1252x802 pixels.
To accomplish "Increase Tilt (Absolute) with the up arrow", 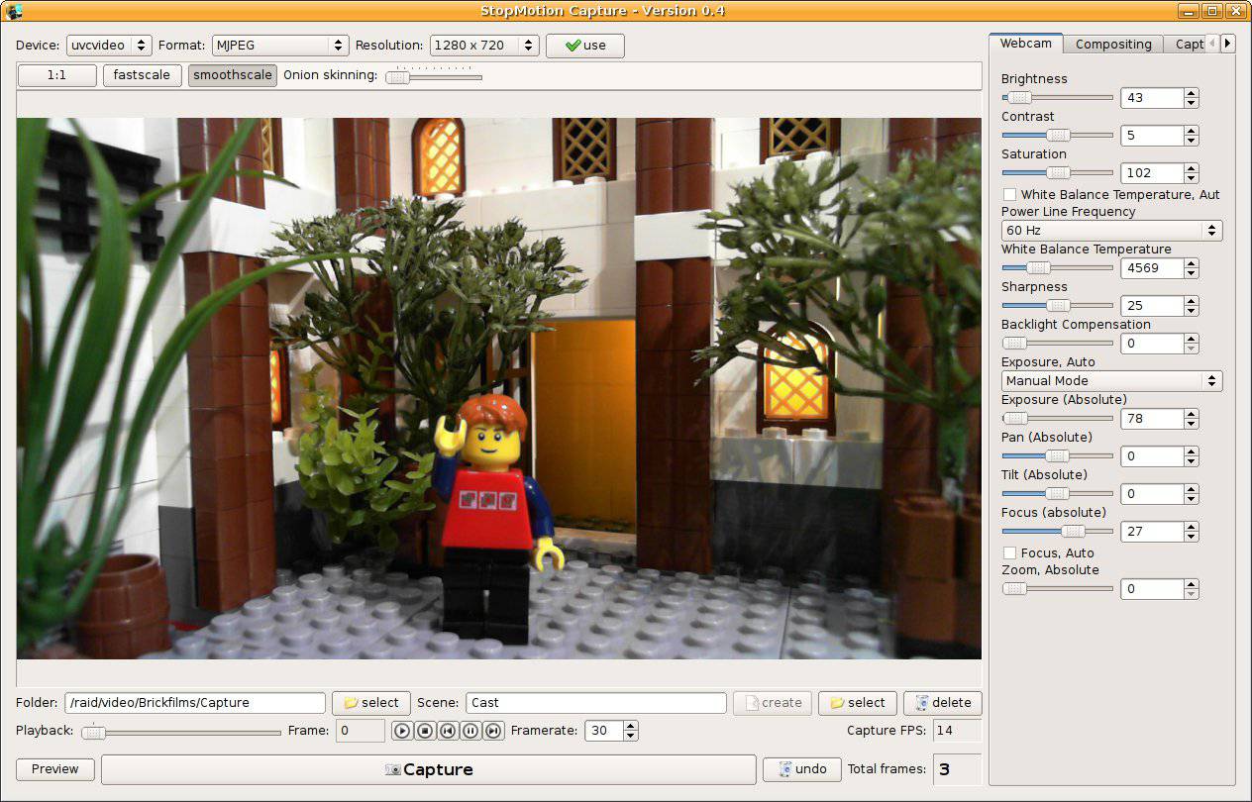I will [1191, 489].
